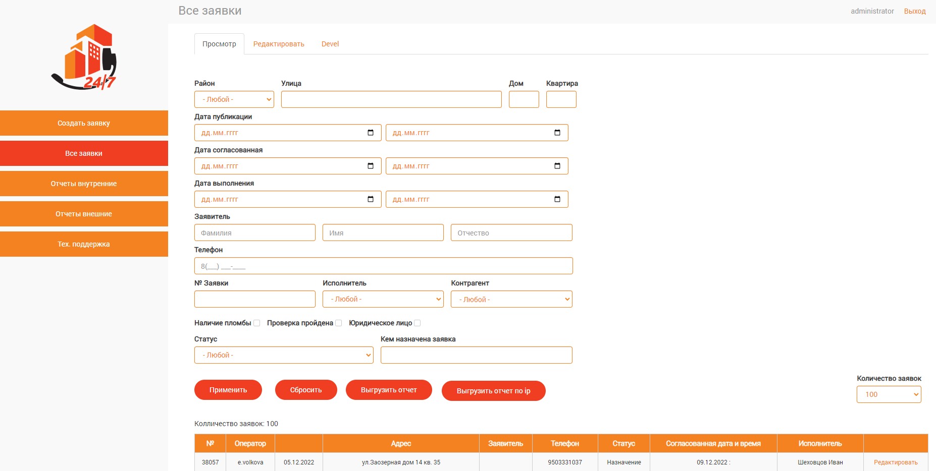Switch to the Редактировать tab
Viewport: 936px width, 471px height.
[279, 44]
